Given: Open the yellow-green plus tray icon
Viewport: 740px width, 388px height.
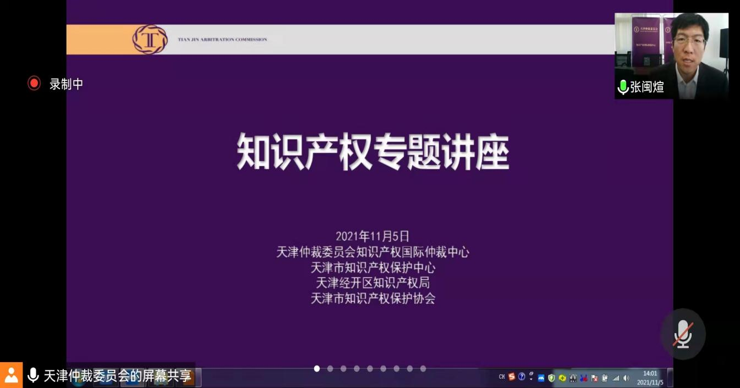Looking at the screenshot, I should tap(562, 378).
